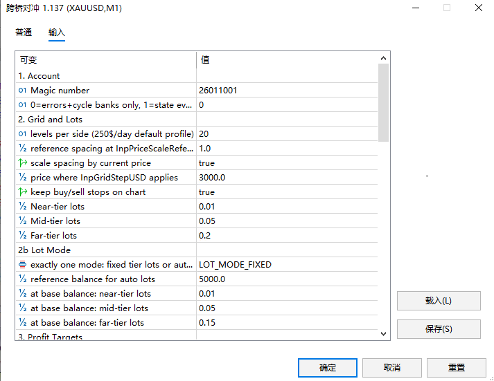Click the double-type icon beside reference balance for auto lots

[22, 279]
